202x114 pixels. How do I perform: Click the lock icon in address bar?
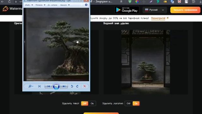click(x=16, y=2)
